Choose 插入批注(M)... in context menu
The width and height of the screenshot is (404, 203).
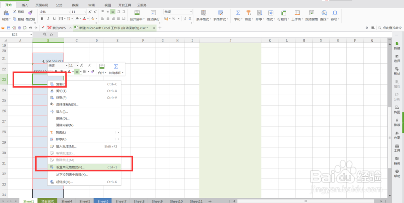pyautogui.click(x=84, y=147)
